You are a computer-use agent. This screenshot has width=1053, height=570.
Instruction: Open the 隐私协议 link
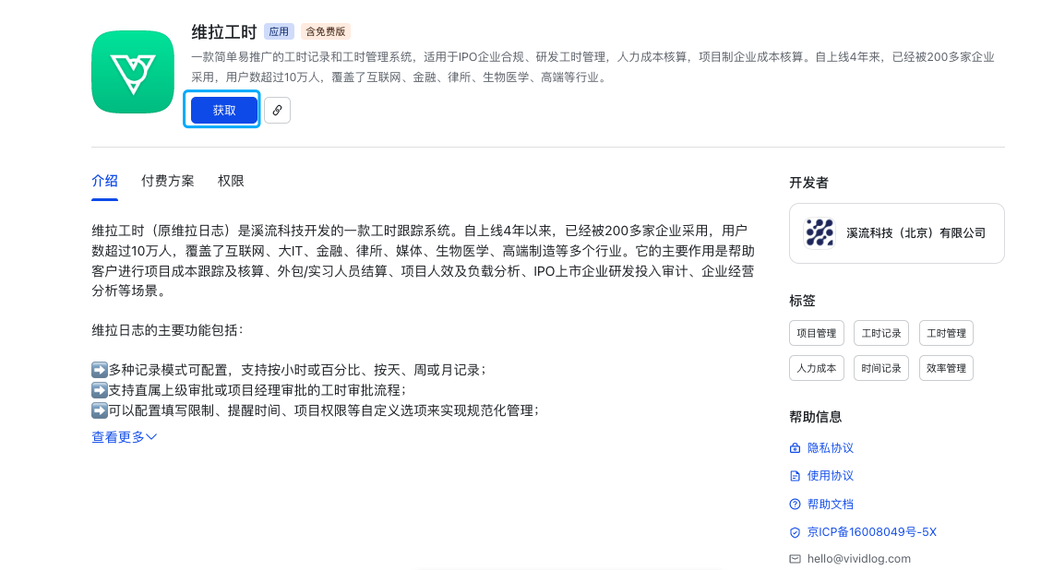tap(830, 448)
